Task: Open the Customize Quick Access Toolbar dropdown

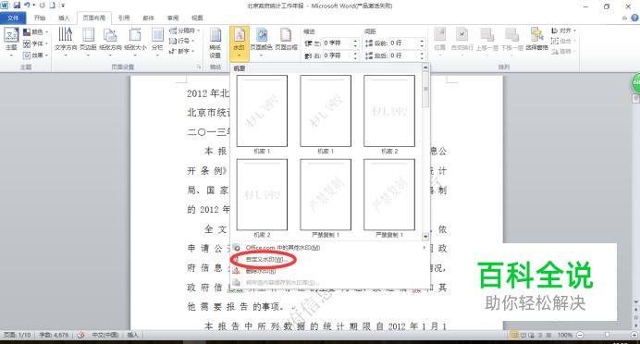Action: coord(63,6)
